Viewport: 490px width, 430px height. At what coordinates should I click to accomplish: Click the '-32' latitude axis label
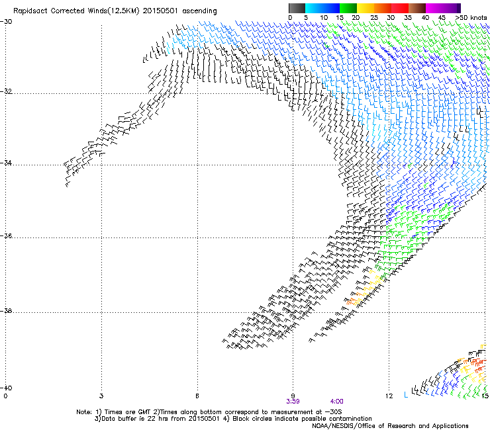pos(6,91)
